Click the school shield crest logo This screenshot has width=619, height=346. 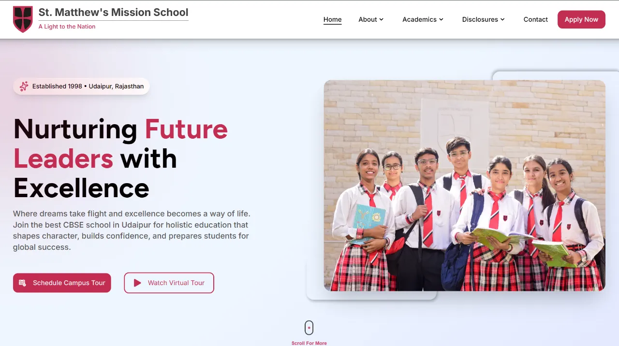click(x=23, y=19)
